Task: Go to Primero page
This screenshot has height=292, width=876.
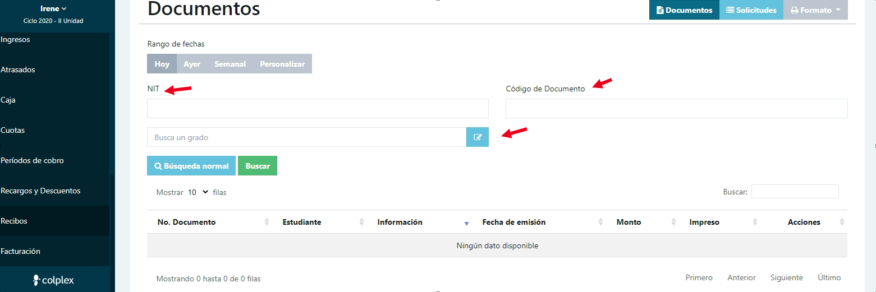Action: [x=699, y=277]
